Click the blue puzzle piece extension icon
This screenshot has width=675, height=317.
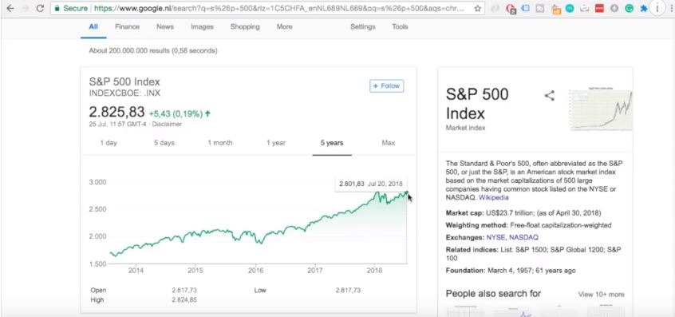tap(644, 8)
